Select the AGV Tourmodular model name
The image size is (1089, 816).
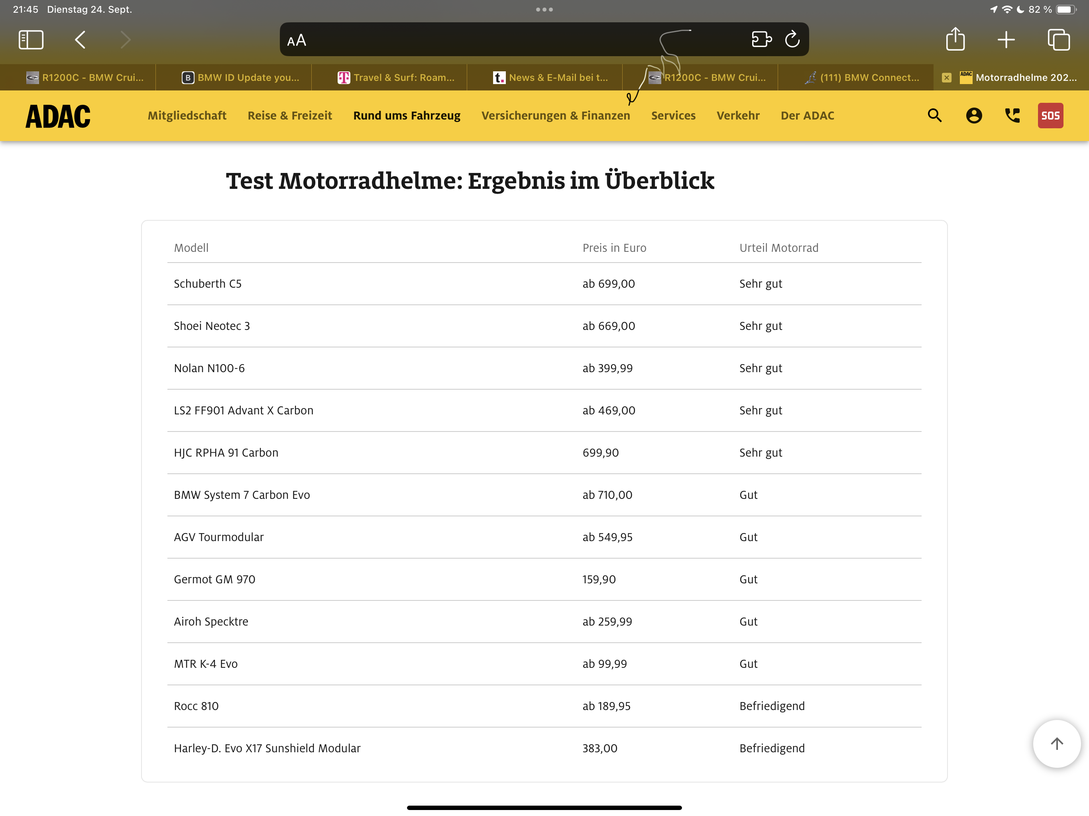click(218, 537)
